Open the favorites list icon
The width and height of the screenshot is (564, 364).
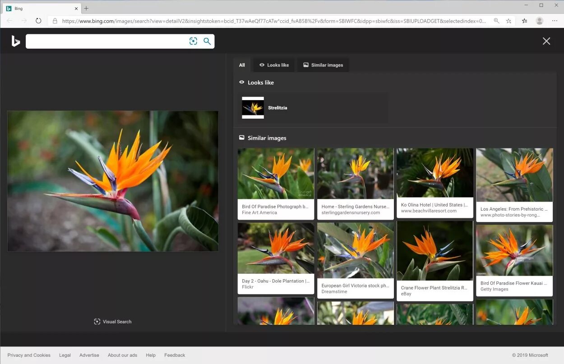click(524, 21)
